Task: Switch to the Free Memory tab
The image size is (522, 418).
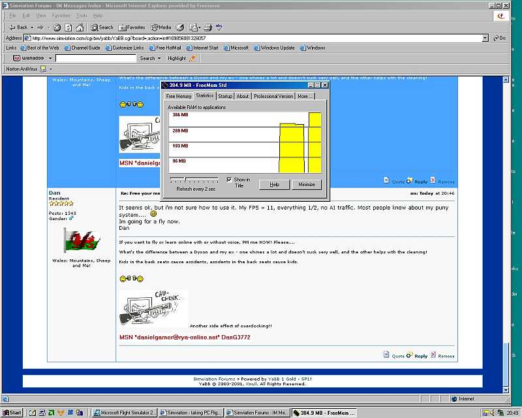Action: click(179, 96)
